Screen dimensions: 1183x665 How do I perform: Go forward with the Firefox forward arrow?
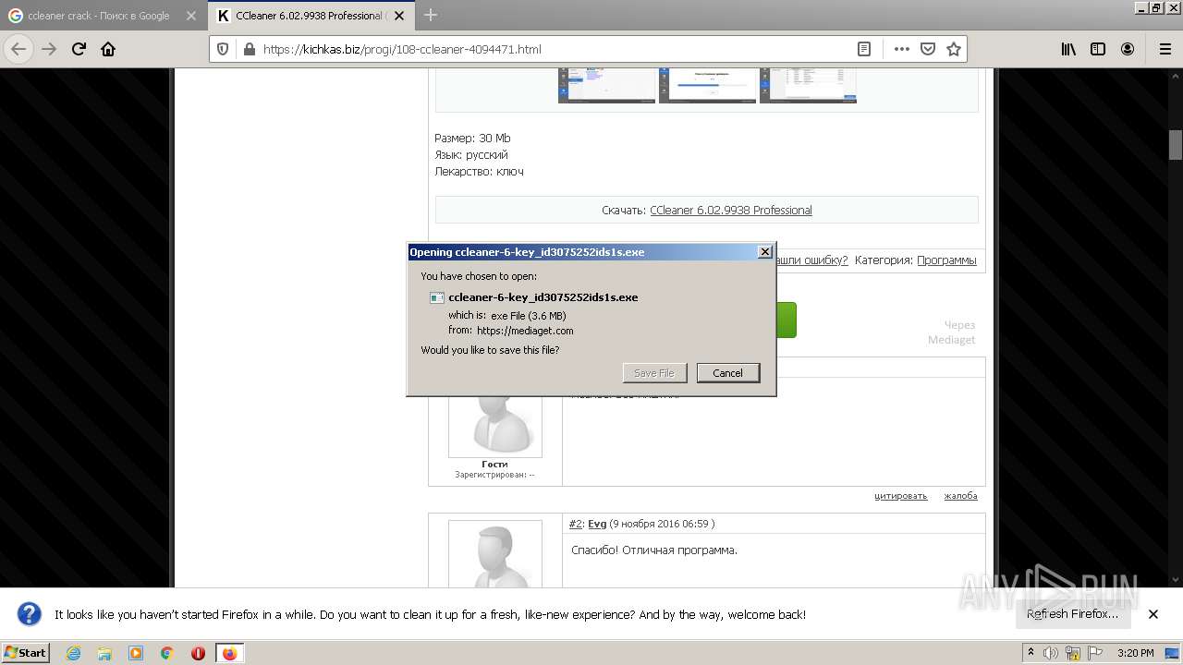click(49, 49)
